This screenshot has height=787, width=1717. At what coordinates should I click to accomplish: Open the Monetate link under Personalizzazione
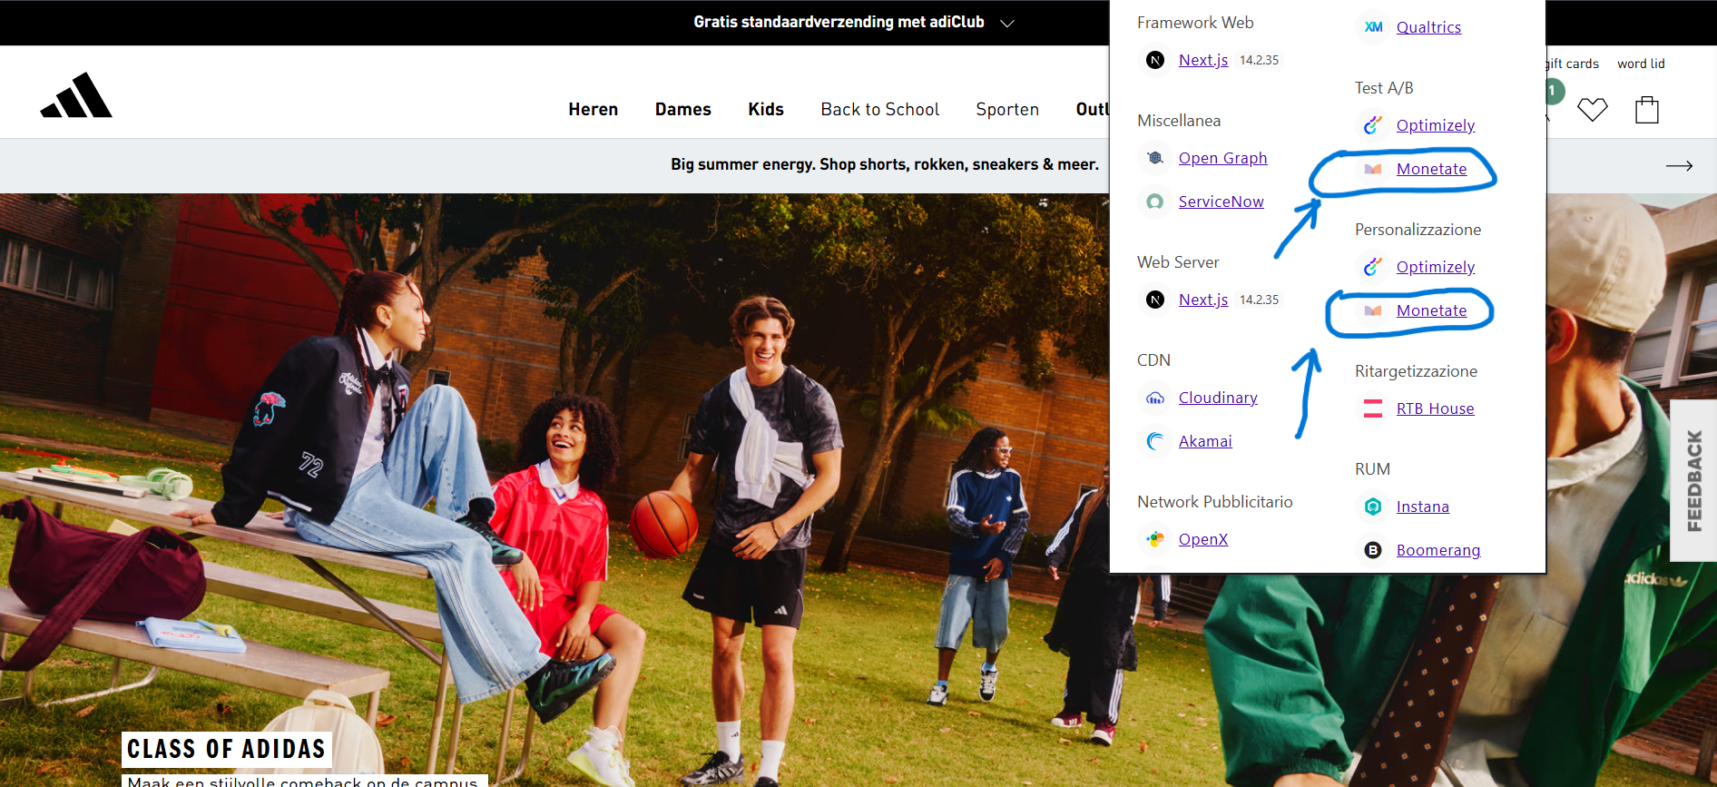coord(1431,310)
